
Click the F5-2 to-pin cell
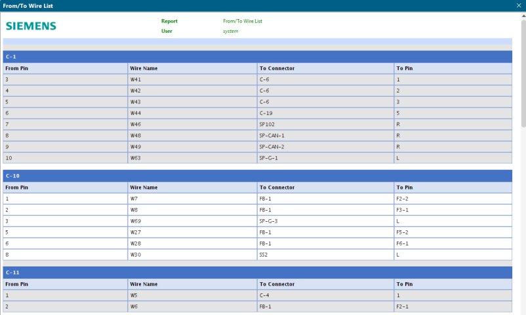point(453,232)
